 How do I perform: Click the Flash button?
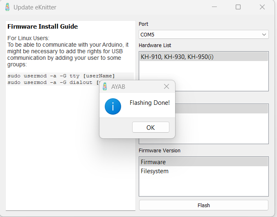(203, 205)
